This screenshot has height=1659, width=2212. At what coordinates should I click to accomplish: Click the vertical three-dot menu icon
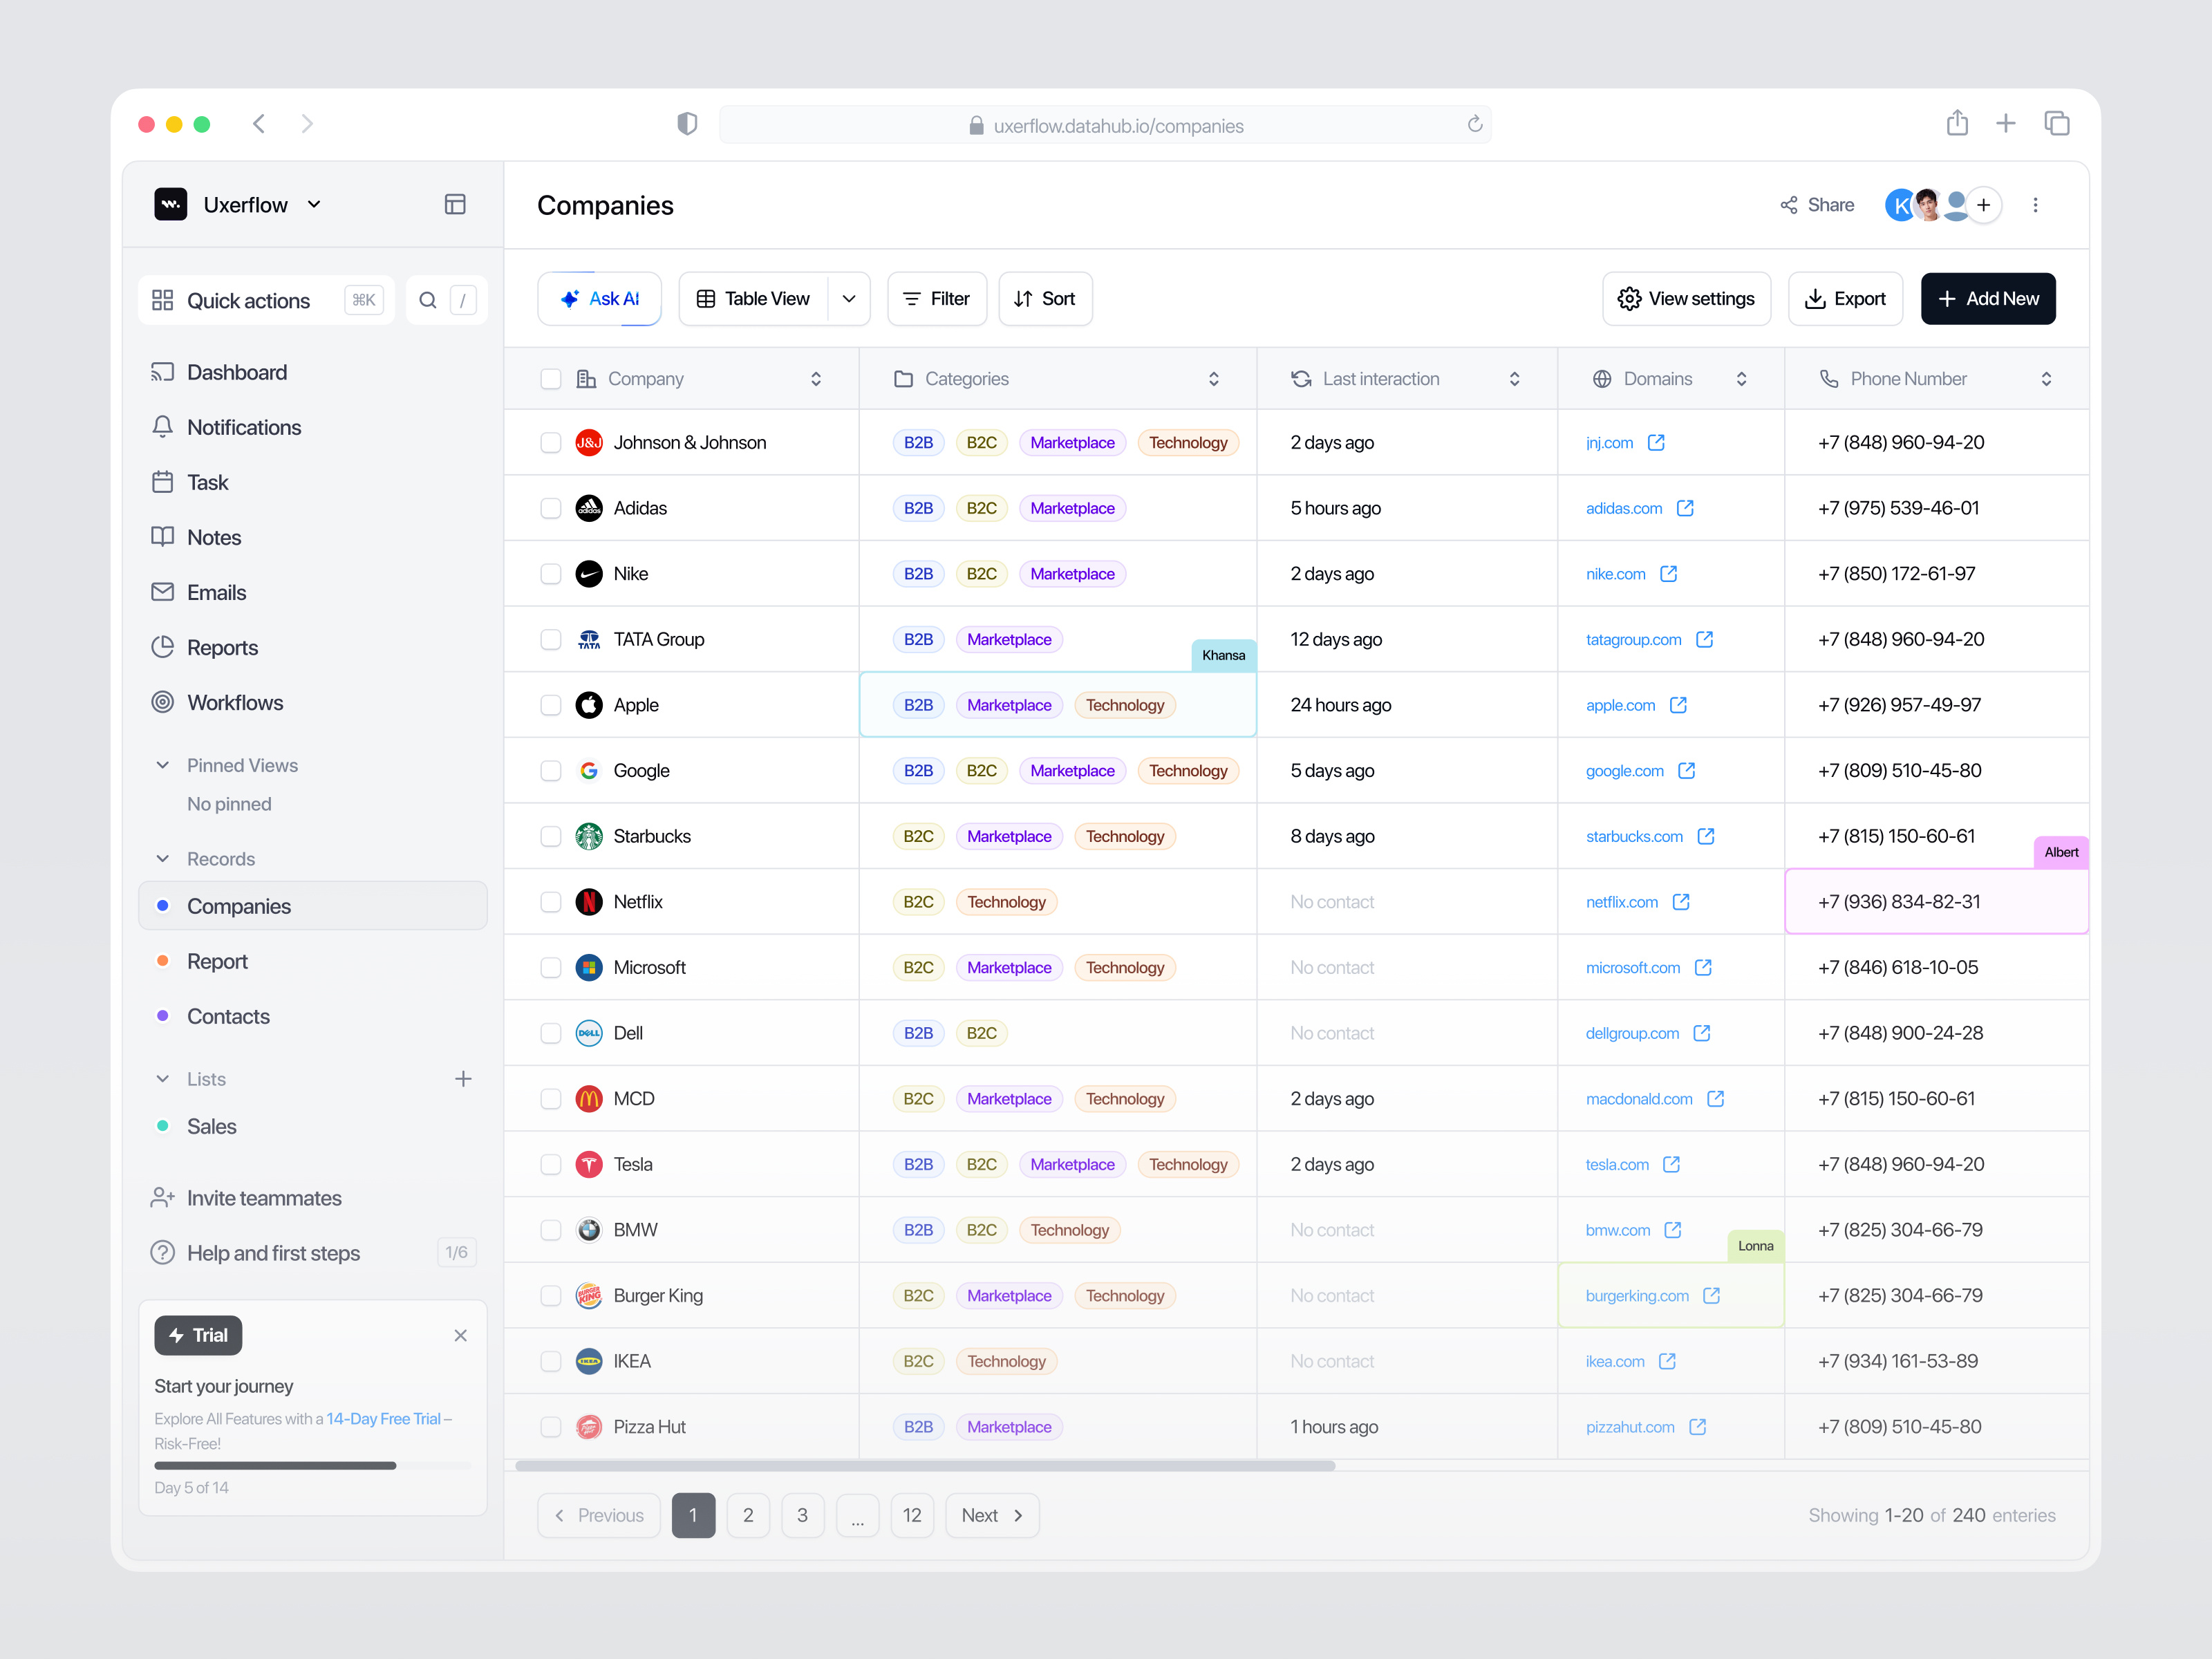(2035, 205)
